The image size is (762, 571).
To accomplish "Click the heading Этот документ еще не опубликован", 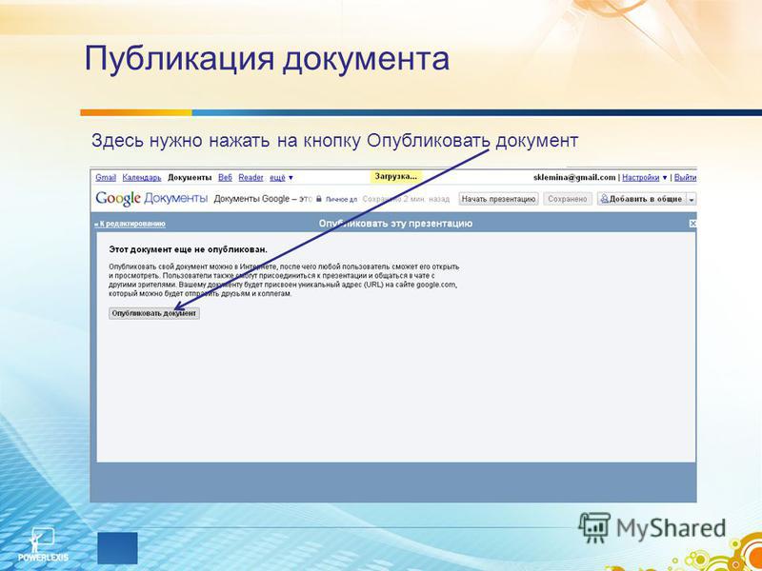I will [x=188, y=249].
